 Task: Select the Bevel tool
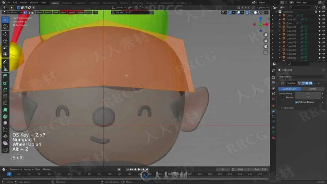coord(5,90)
